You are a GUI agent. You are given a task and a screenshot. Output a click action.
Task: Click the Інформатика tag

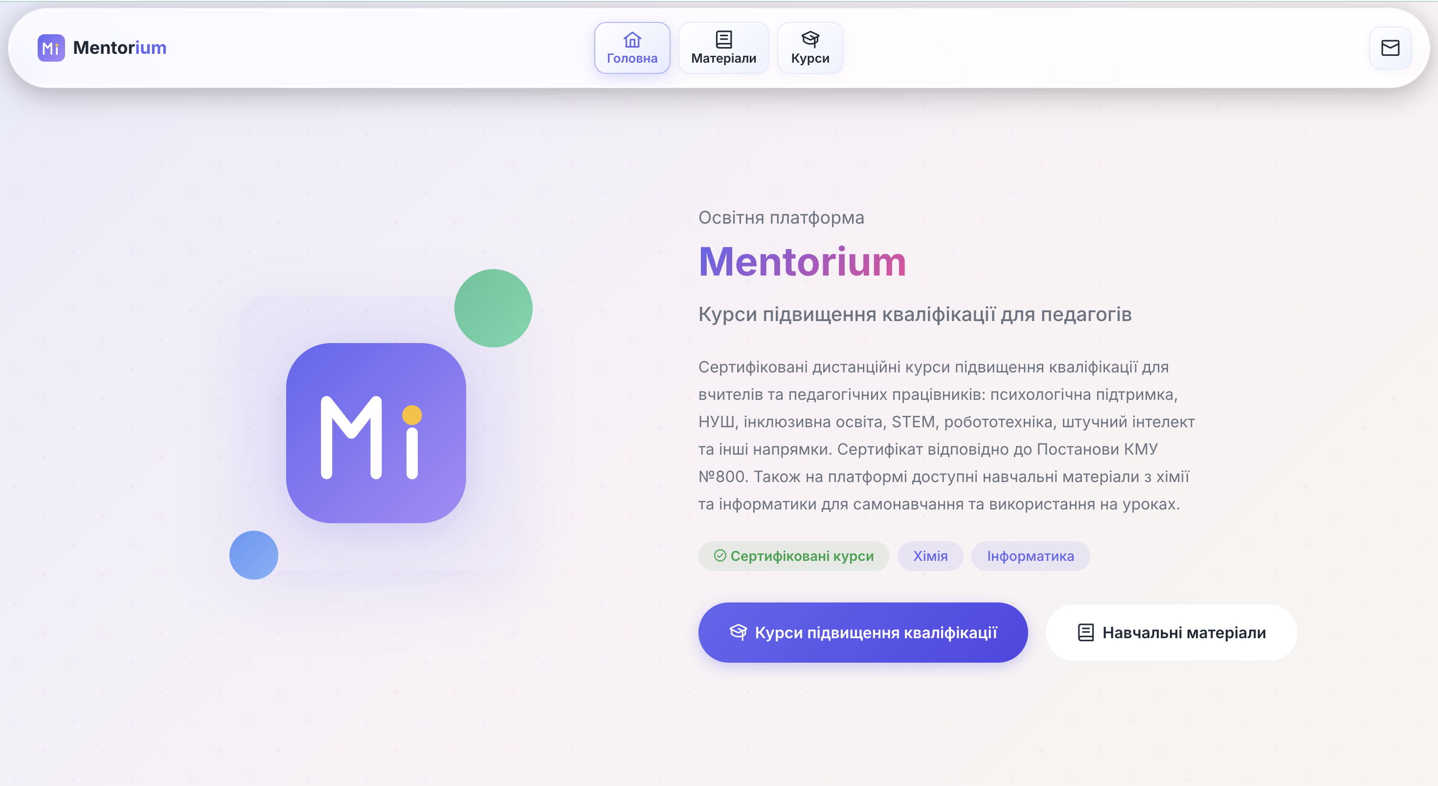(1030, 556)
